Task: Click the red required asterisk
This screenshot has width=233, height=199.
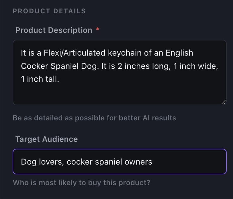Action: [98, 30]
